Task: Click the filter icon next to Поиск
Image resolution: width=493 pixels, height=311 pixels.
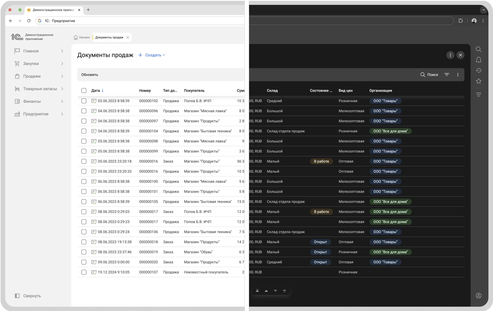Action: click(x=447, y=74)
